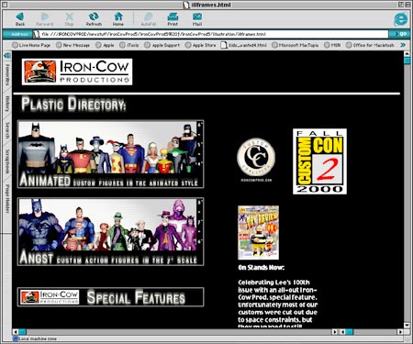This screenshot has width=413, height=344.
Task: Open Mail from the toolbar
Action: click(197, 19)
